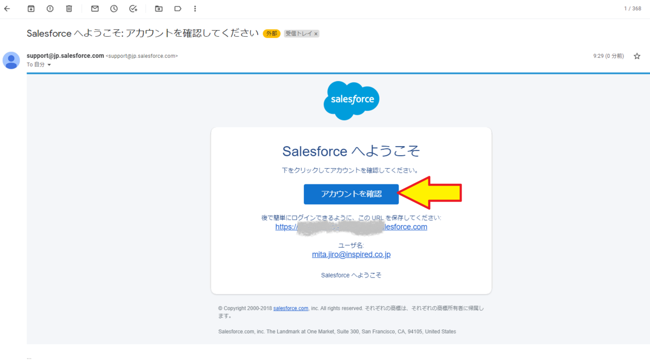Click the 外部 external label badge
The width and height of the screenshot is (650, 364).
pos(271,34)
